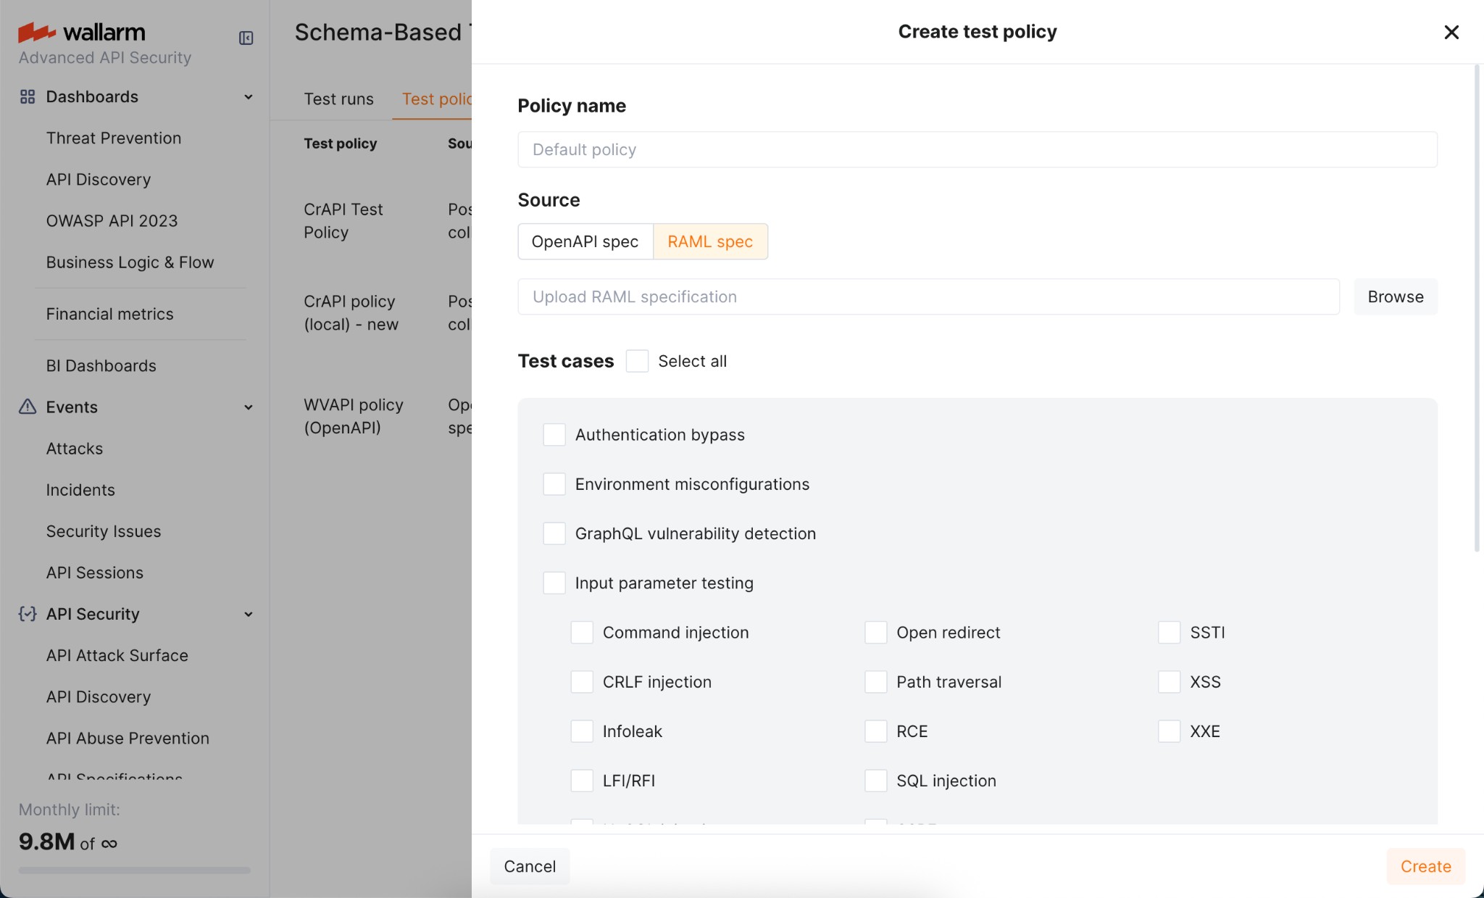
Task: Enable the Select all test cases checkbox
Action: point(635,360)
